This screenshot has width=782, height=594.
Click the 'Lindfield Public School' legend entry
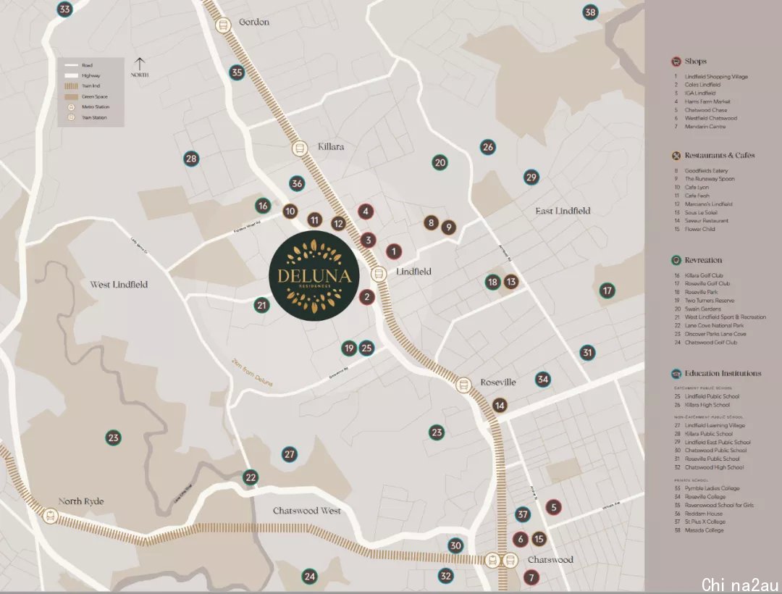pyautogui.click(x=712, y=396)
